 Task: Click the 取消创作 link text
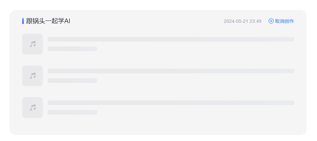pos(284,21)
